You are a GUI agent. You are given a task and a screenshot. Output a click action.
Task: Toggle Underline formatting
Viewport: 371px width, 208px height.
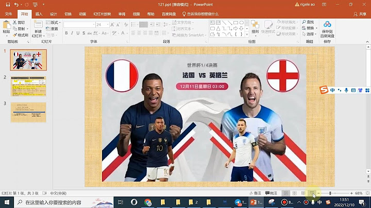[x=78, y=33]
